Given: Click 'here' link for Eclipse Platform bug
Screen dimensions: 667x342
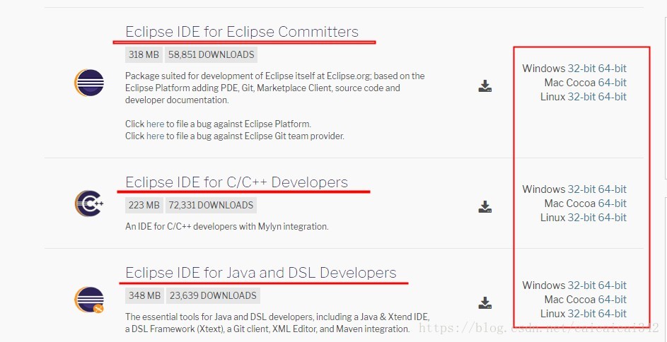Looking at the screenshot, I should pos(156,124).
